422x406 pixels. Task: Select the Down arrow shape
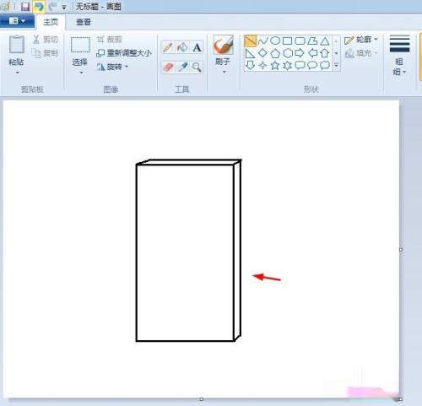click(x=250, y=65)
